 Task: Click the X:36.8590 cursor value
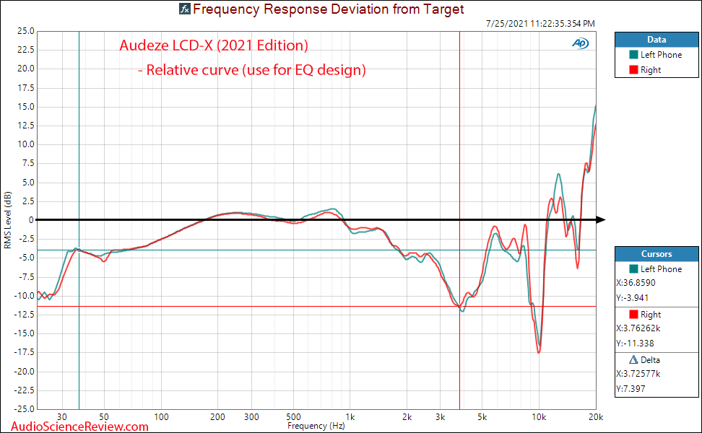[636, 283]
